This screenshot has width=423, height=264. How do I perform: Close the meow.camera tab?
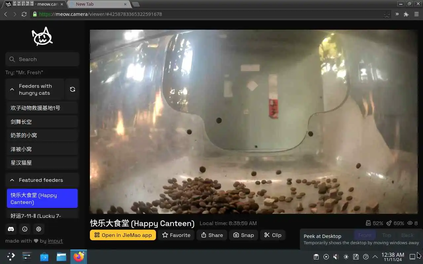click(x=62, y=4)
